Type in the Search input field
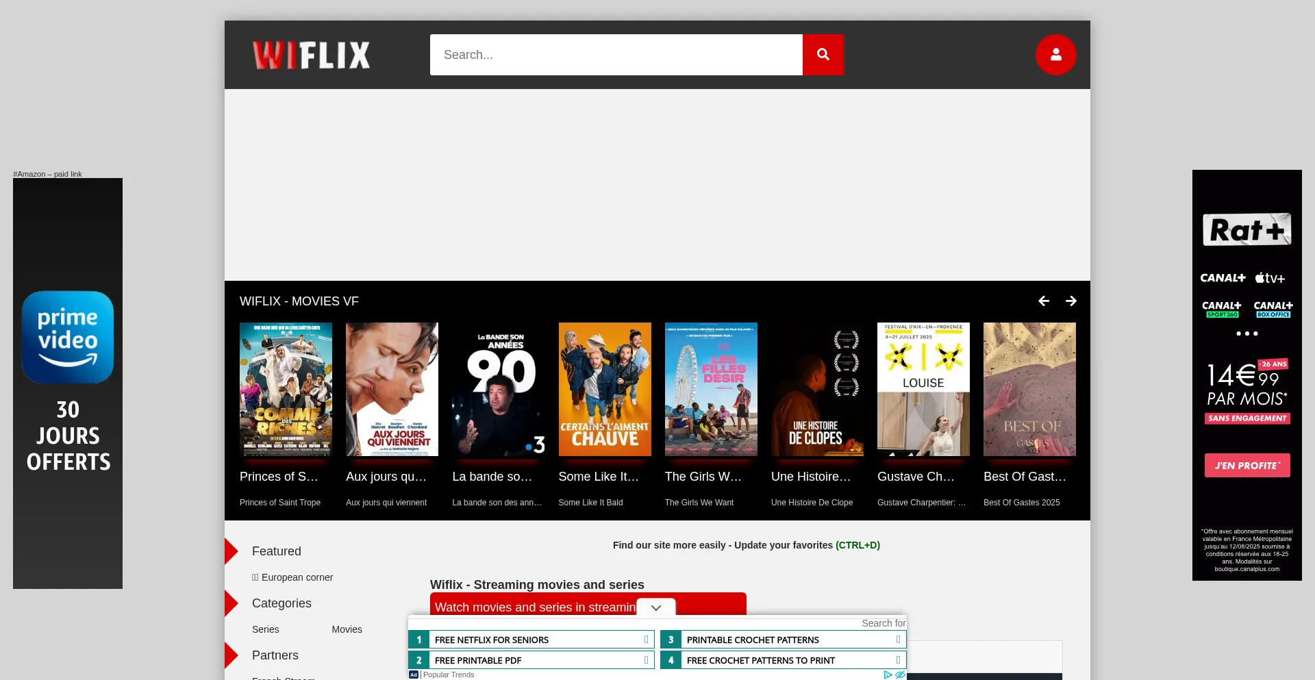The image size is (1315, 680). click(616, 55)
